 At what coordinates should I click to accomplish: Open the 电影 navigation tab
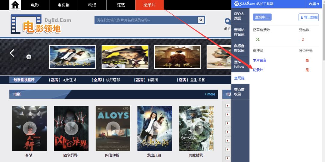click(x=35, y=5)
